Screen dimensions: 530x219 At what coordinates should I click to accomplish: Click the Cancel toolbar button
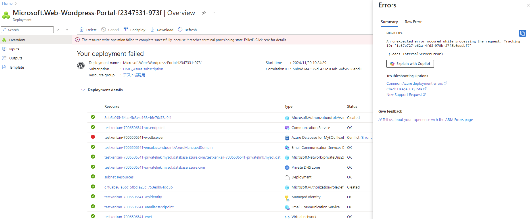[x=110, y=30]
